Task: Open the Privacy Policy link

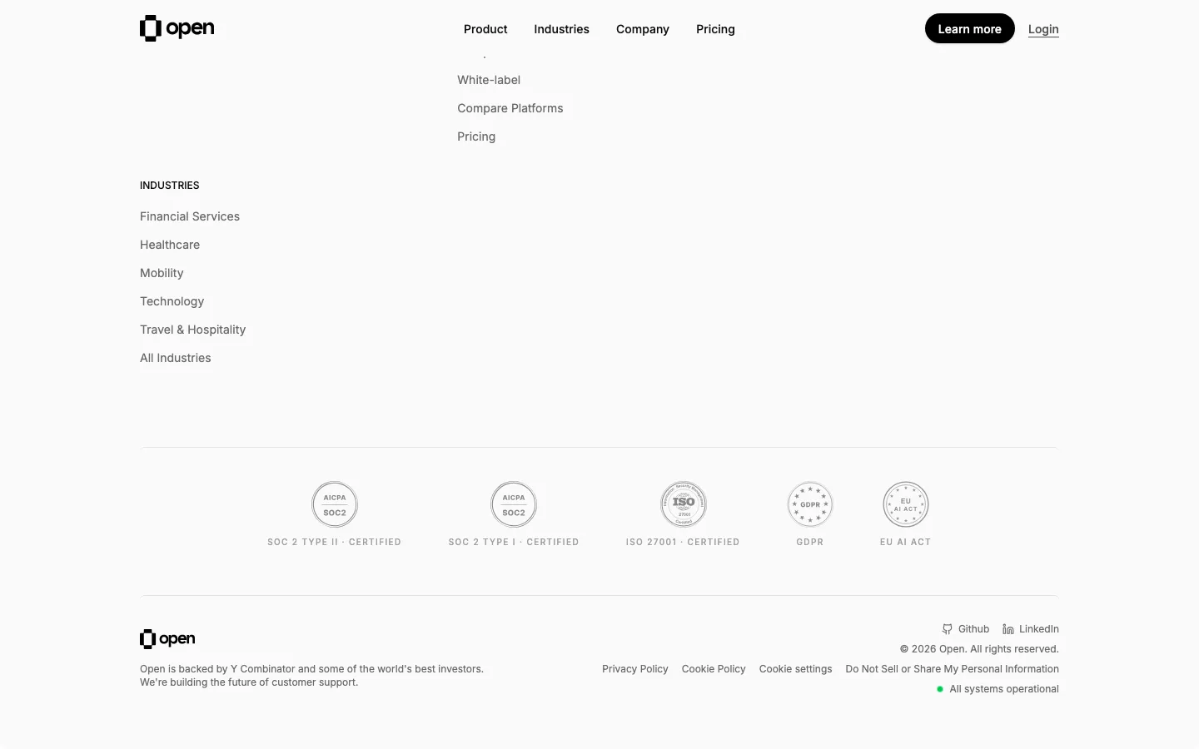Action: click(635, 669)
